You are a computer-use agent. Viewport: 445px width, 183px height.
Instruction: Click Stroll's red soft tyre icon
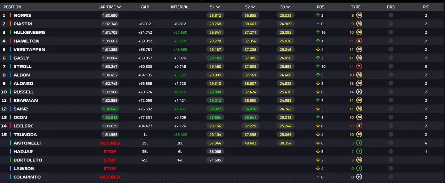pyautogui.click(x=359, y=66)
